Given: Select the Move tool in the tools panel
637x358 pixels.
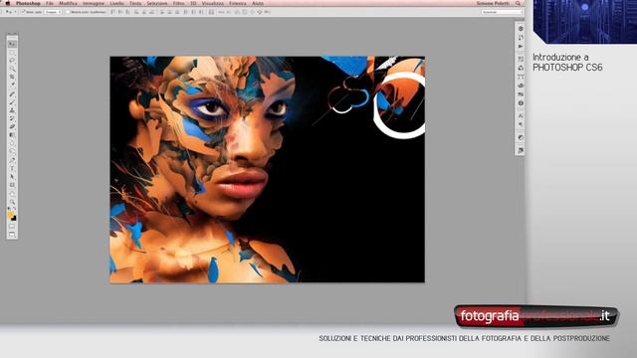Looking at the screenshot, I should tap(12, 44).
